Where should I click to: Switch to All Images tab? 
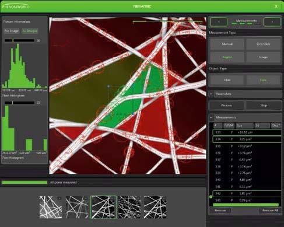point(30,31)
